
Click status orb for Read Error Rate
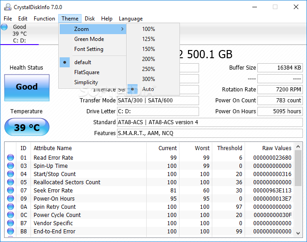click(10, 157)
